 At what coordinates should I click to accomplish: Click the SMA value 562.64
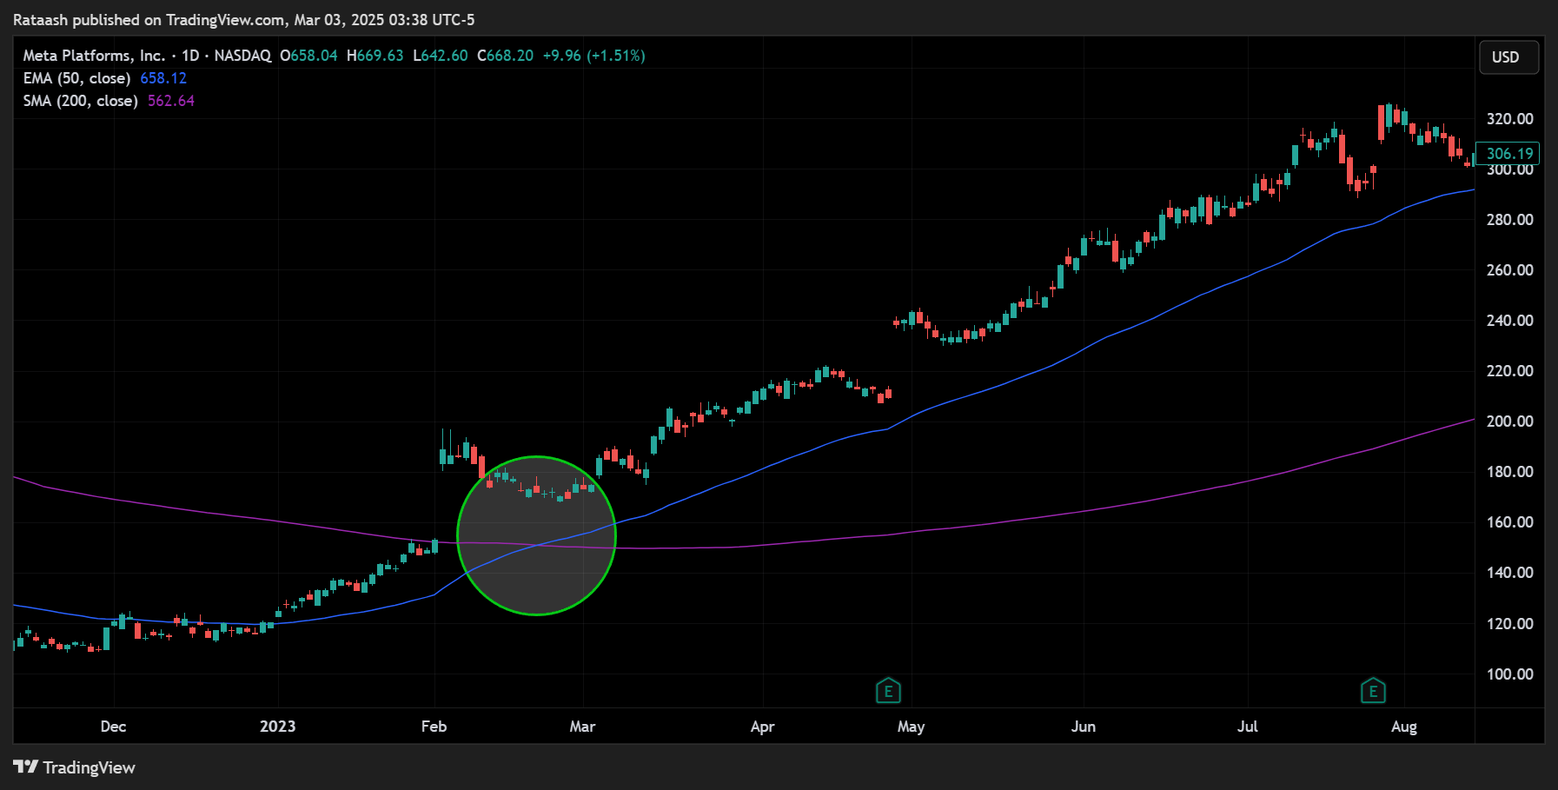(171, 101)
